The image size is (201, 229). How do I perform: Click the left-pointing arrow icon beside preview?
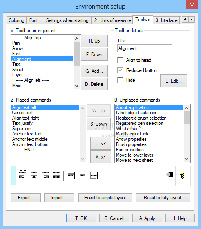[169, 174]
